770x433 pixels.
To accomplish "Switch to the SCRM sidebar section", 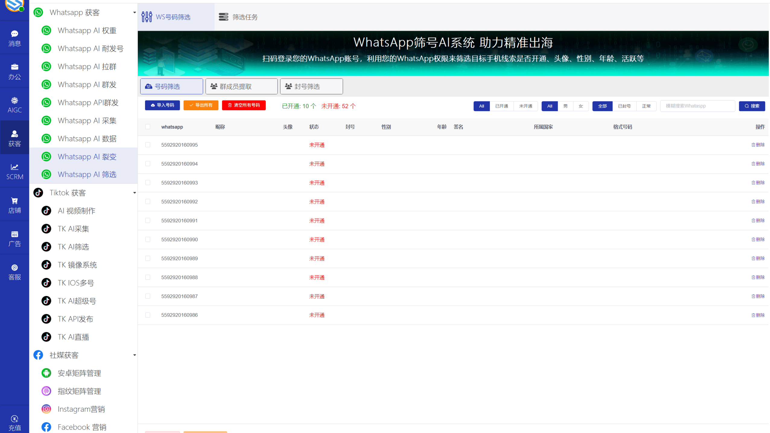I will [14, 171].
